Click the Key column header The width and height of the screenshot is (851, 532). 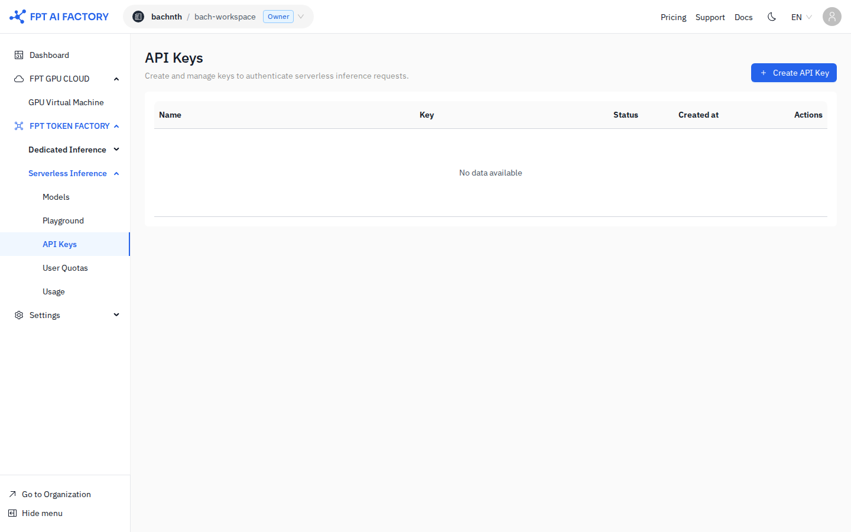pos(427,115)
